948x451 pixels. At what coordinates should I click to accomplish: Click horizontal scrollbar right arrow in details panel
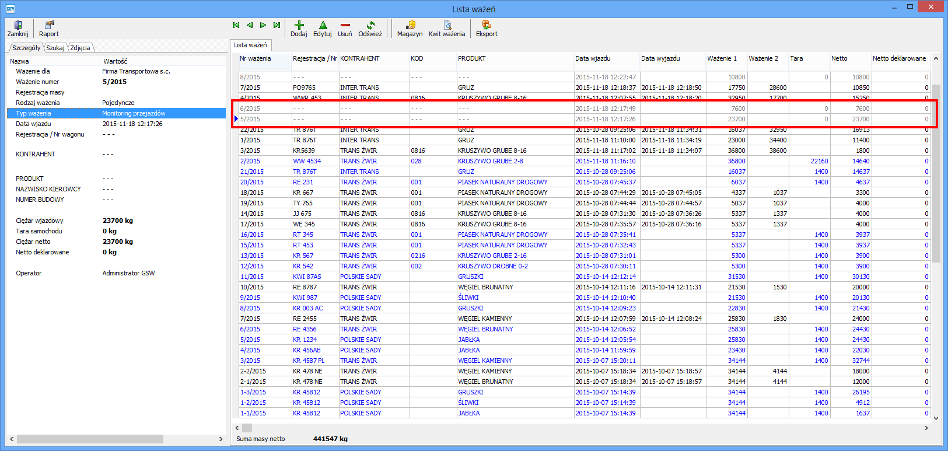(221, 439)
